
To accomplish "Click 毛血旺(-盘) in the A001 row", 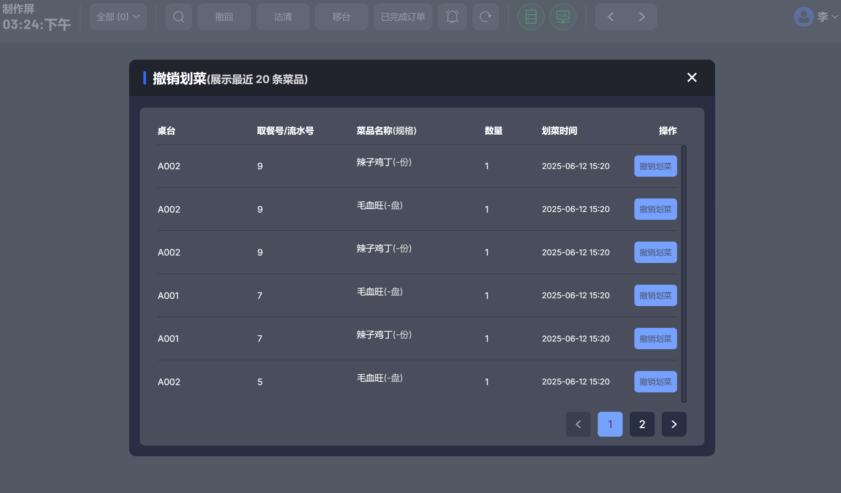I will click(380, 292).
